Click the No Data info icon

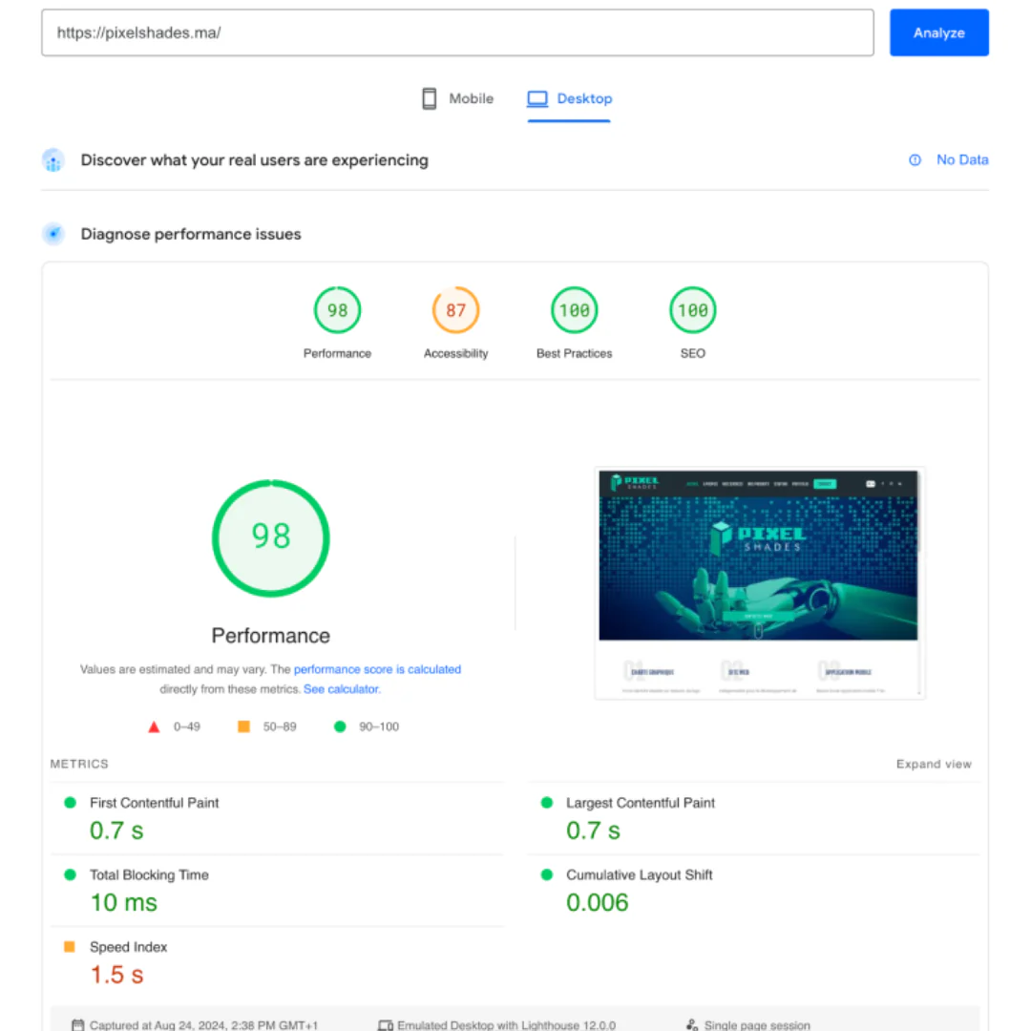(915, 160)
